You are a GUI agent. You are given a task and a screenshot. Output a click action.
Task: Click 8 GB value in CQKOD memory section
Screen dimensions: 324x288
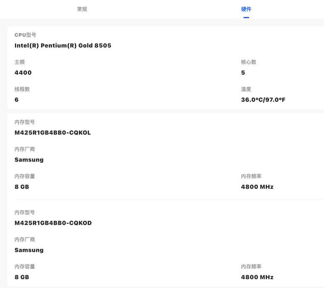(x=22, y=277)
